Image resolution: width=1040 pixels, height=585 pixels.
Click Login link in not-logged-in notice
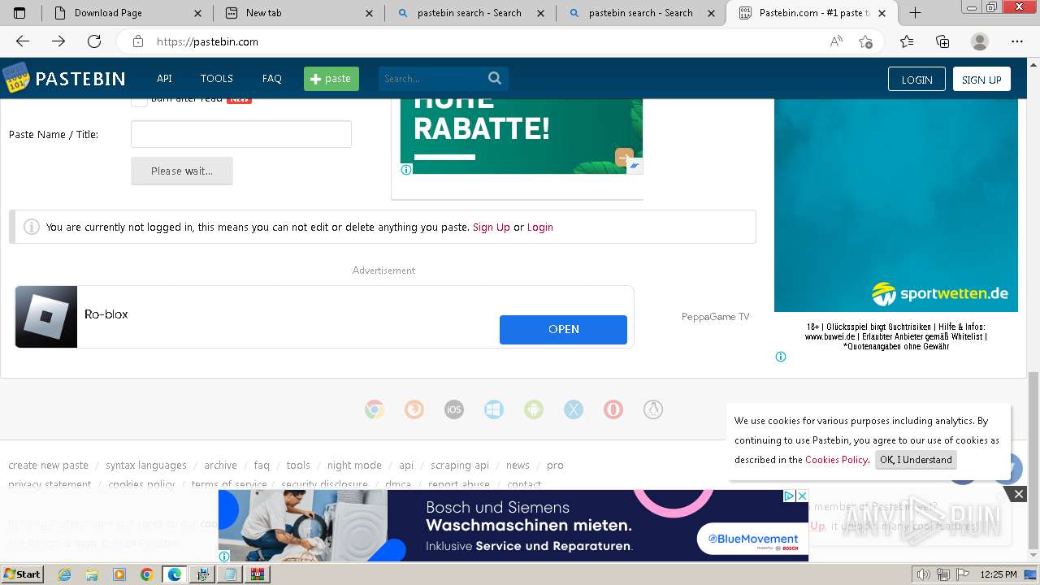(x=540, y=227)
